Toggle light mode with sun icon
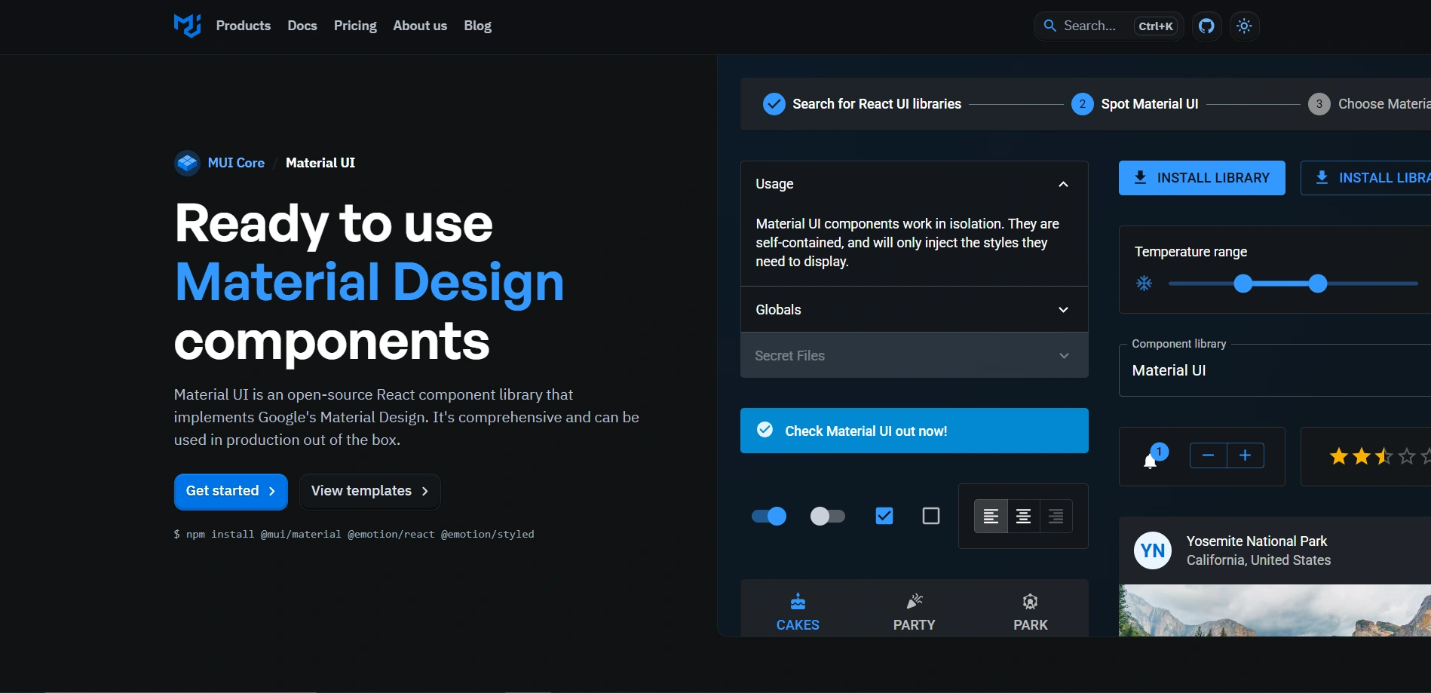This screenshot has width=1431, height=693. (1244, 26)
